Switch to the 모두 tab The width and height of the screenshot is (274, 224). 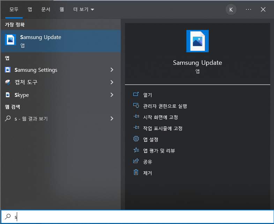pyautogui.click(x=14, y=9)
